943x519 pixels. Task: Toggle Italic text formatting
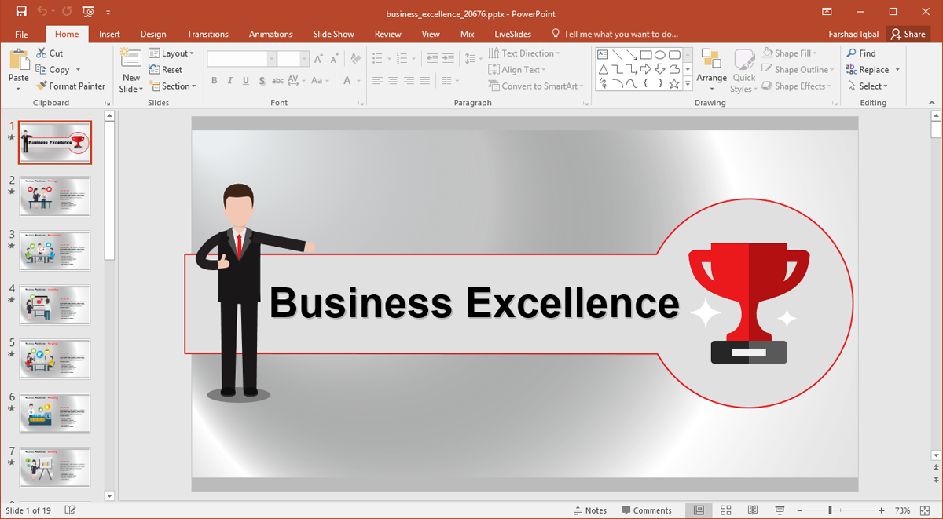tap(229, 81)
